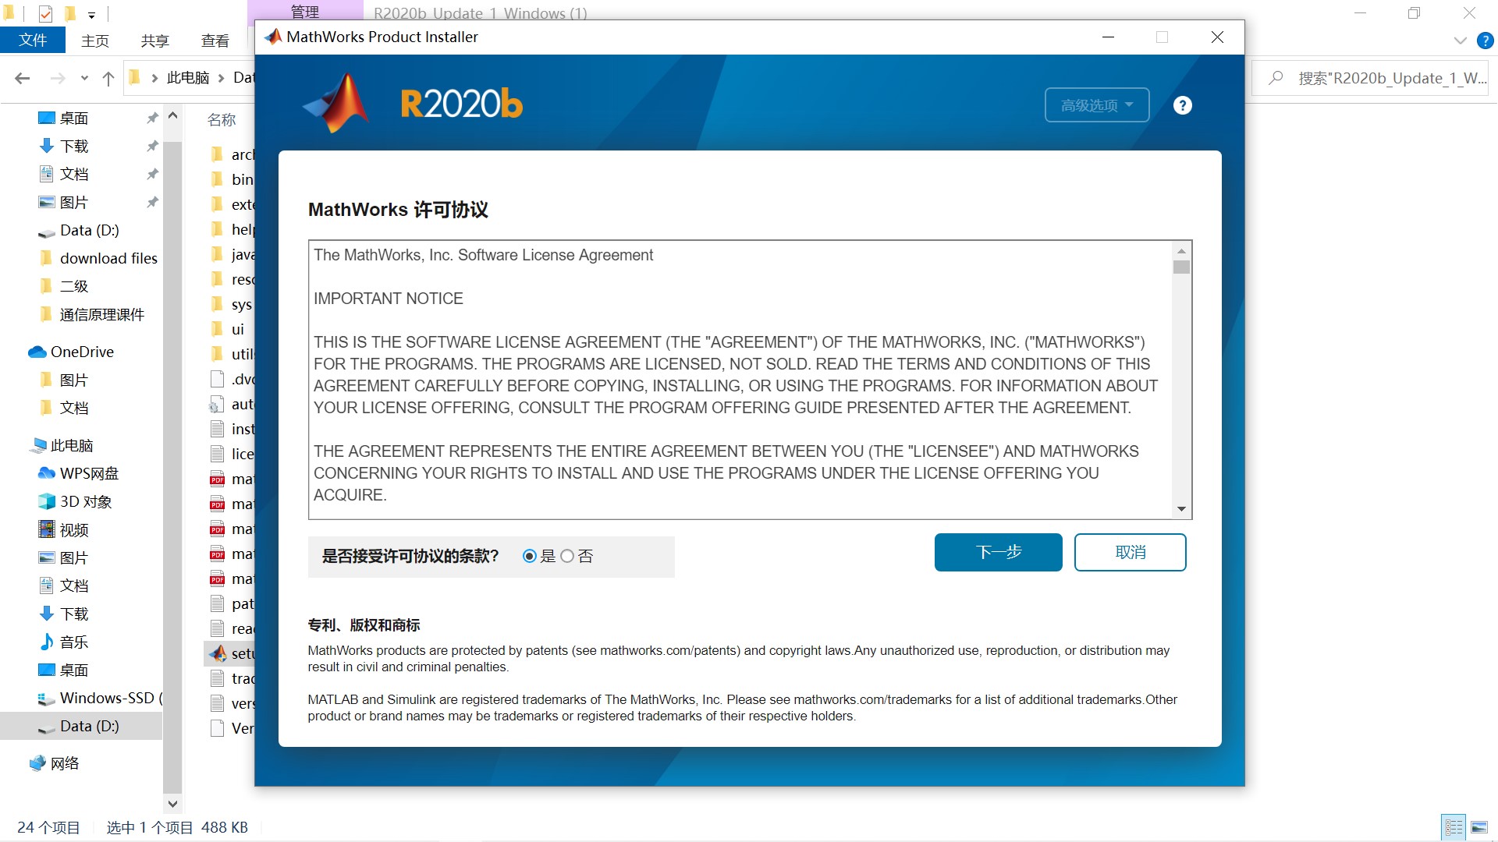1498x842 pixels.
Task: Click the 网络 icon in the sidebar
Action: coord(37,763)
